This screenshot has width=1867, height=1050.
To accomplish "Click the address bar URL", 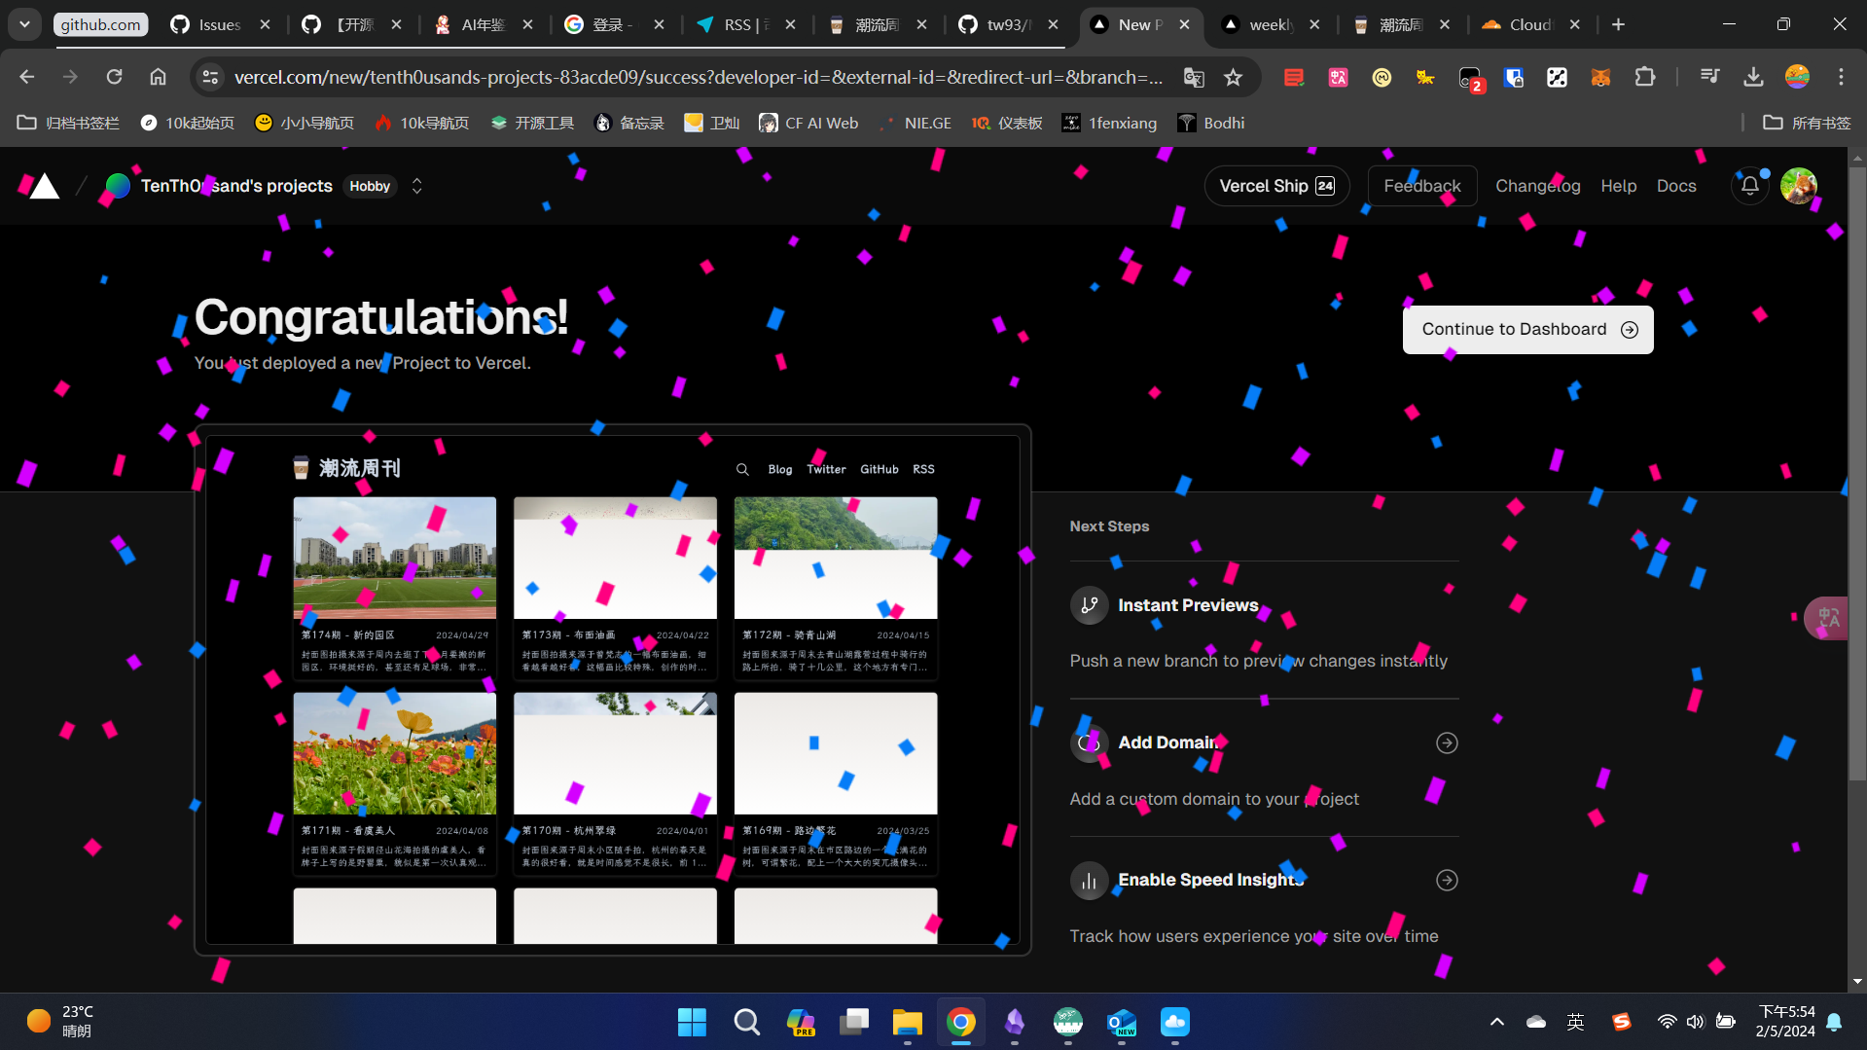I will (x=698, y=77).
